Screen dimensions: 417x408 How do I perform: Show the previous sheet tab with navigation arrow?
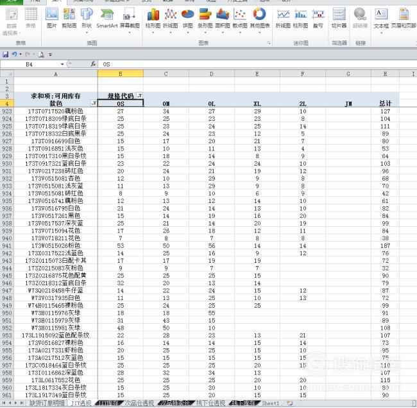(10, 404)
